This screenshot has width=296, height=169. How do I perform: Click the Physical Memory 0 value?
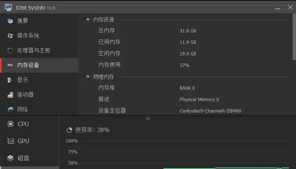pos(199,100)
